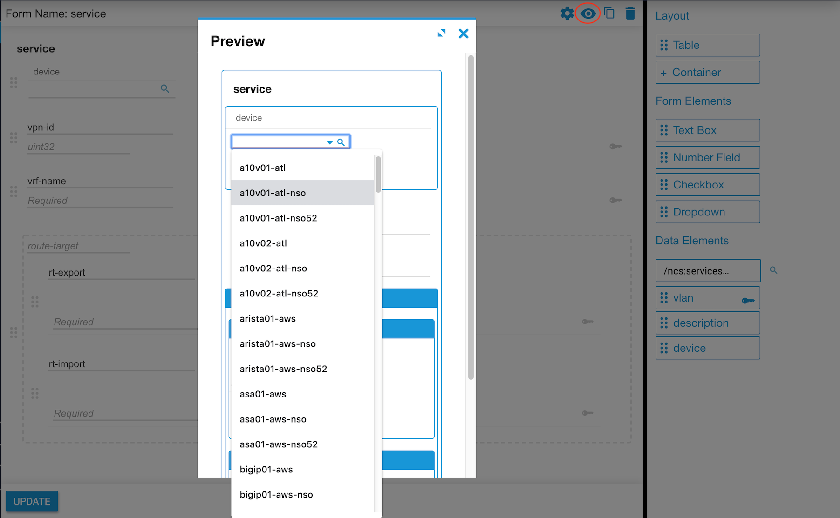Click the key icon on rt-import row
840x518 pixels.
(x=587, y=413)
